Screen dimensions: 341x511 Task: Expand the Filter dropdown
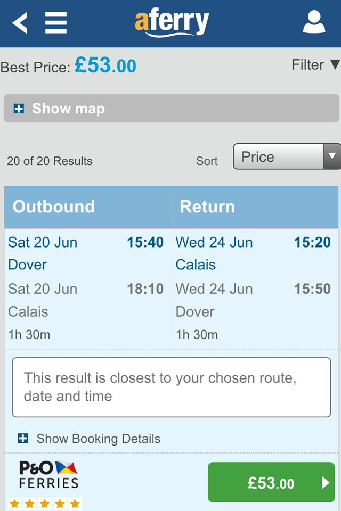click(x=316, y=64)
